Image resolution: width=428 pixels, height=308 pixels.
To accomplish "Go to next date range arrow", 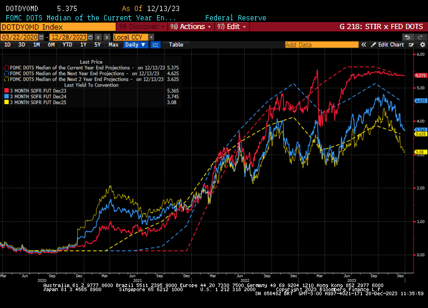I will (107, 37).
